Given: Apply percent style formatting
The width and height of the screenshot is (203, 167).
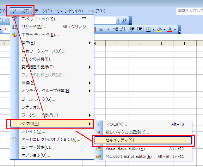Looking at the screenshot, I should 101,29.
